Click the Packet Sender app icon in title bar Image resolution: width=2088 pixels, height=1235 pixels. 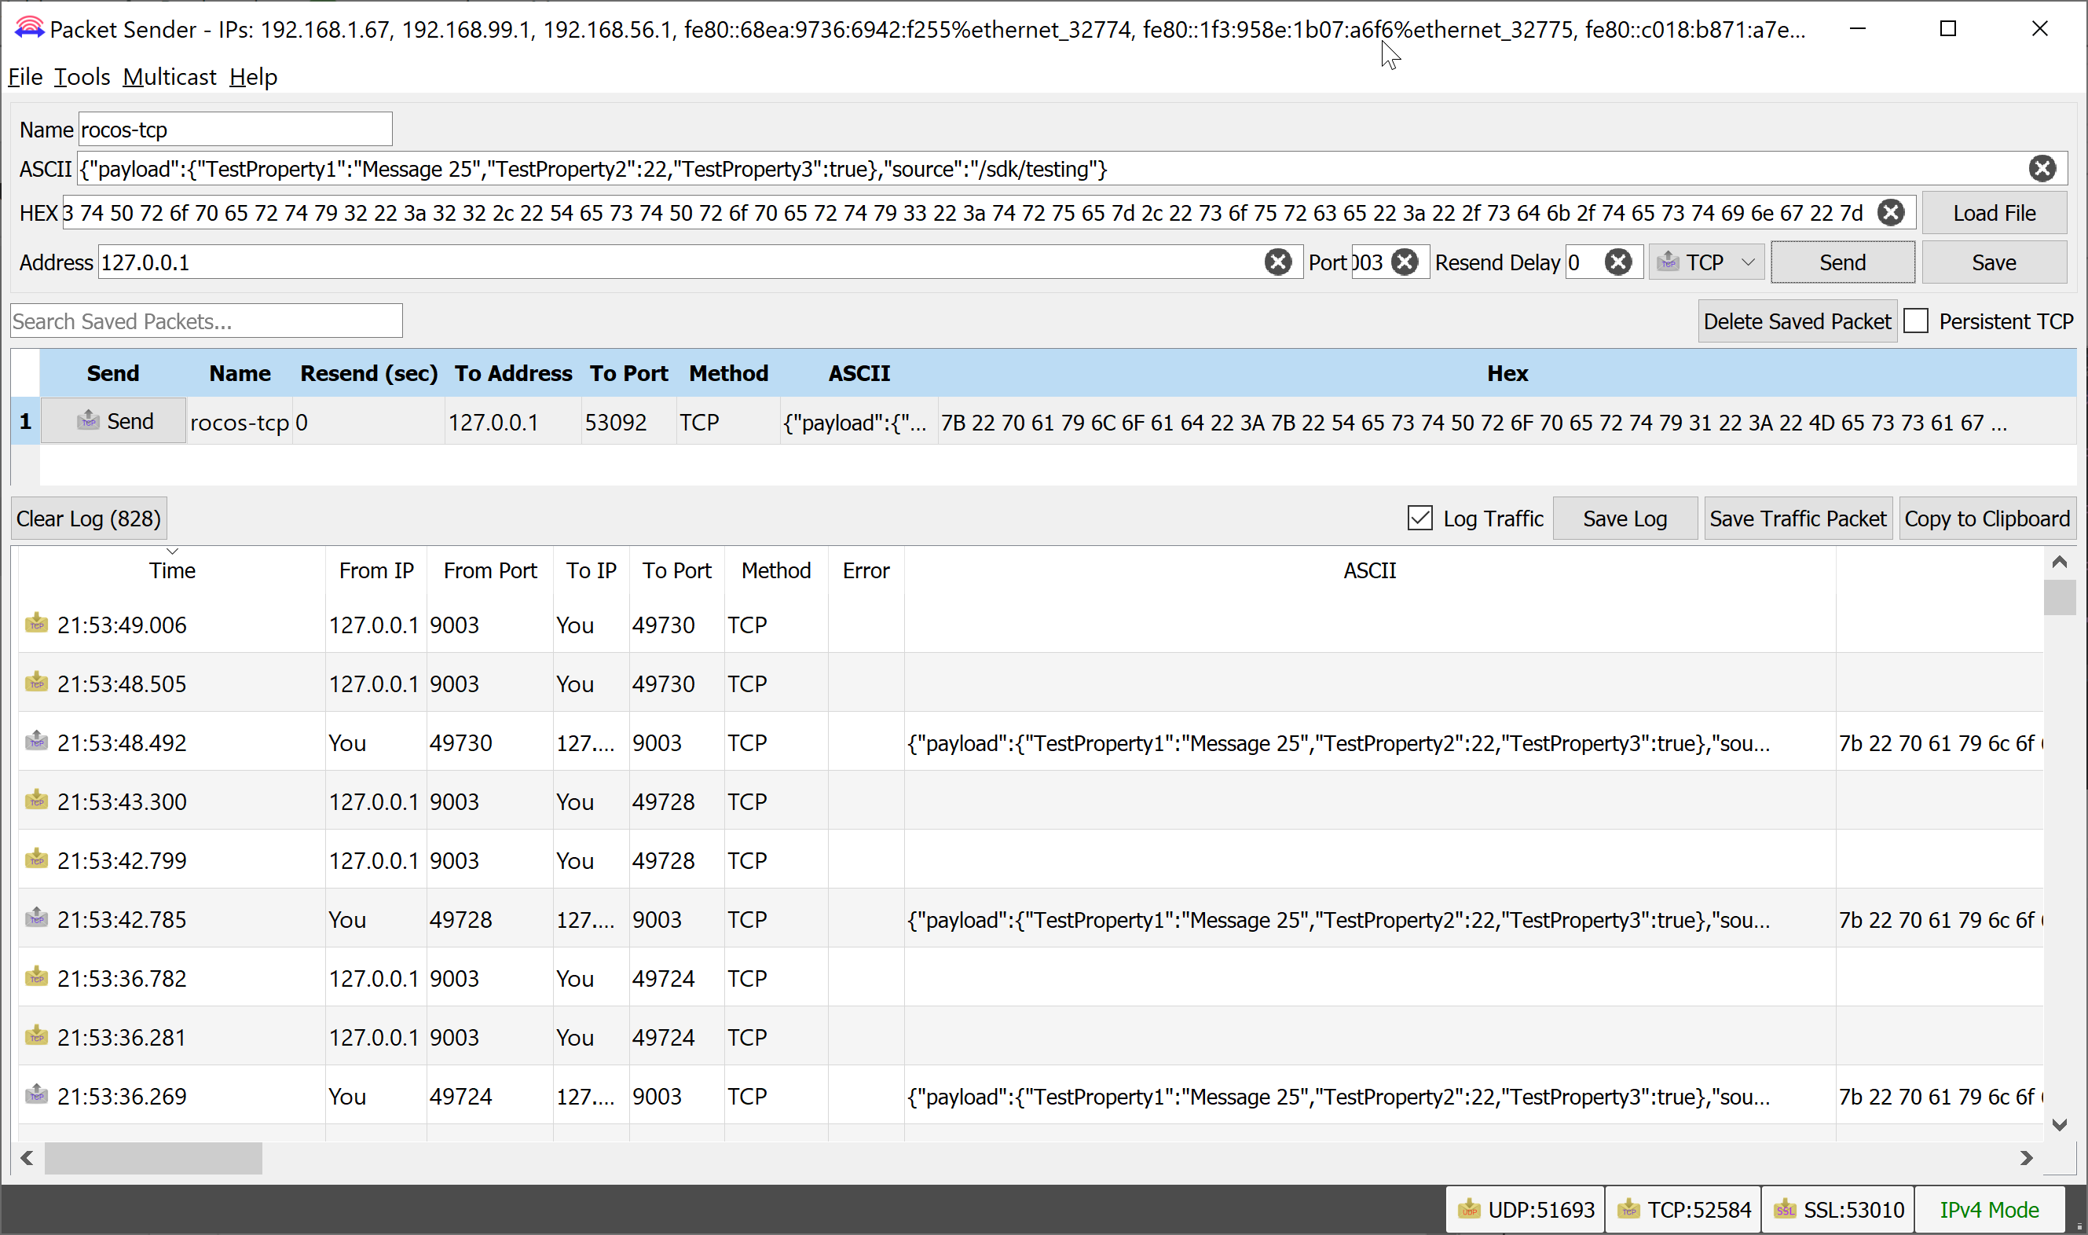tap(28, 28)
